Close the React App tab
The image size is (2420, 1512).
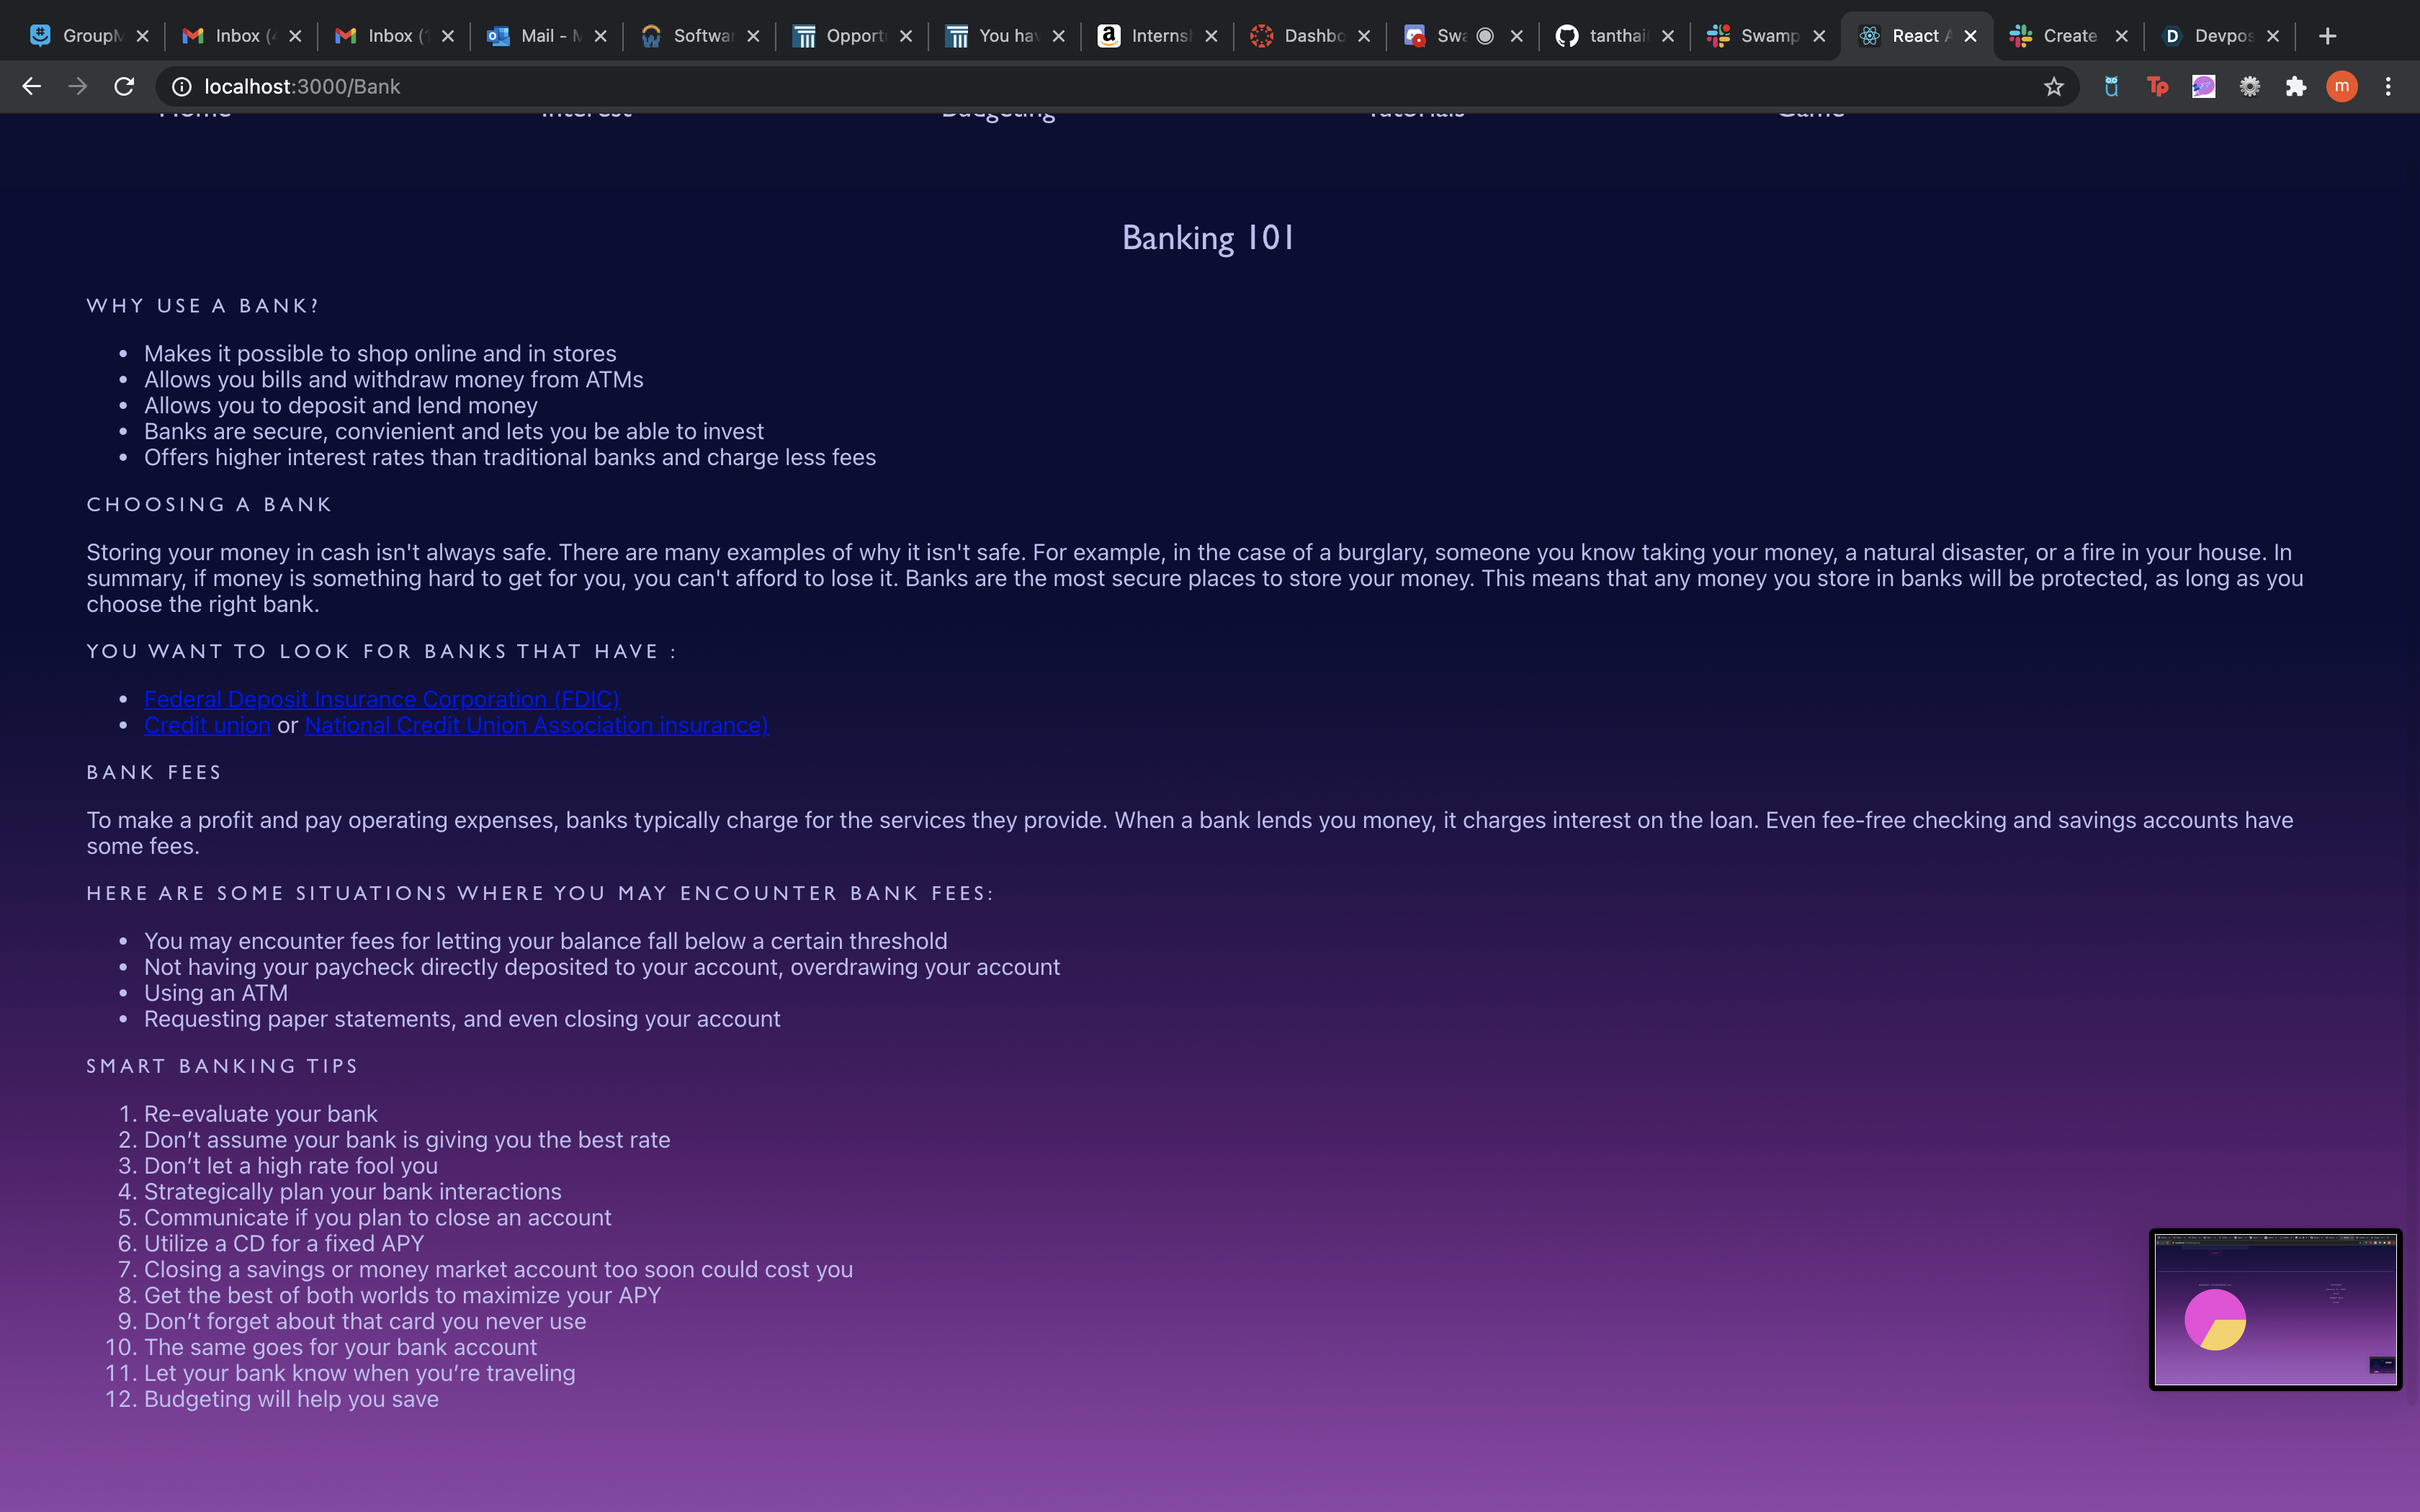tap(1970, 36)
